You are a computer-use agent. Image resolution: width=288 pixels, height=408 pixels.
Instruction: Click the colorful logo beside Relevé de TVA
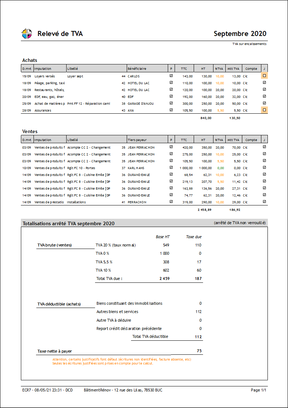coord(27,33)
